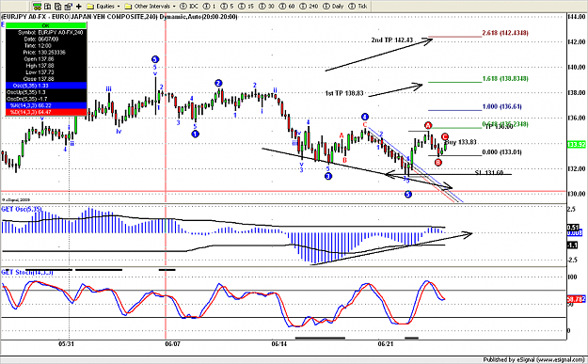Image resolution: width=588 pixels, height=364 pixels.
Task: Click the blue circled 2 wave label
Action: (218, 83)
